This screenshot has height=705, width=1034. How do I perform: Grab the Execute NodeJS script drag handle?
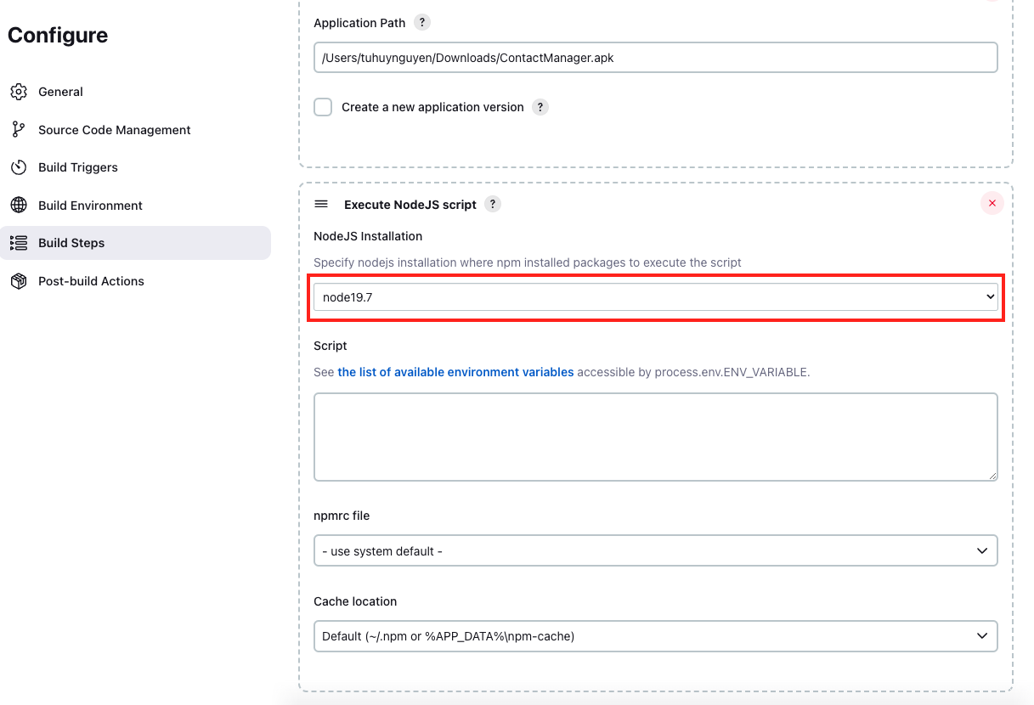[321, 204]
